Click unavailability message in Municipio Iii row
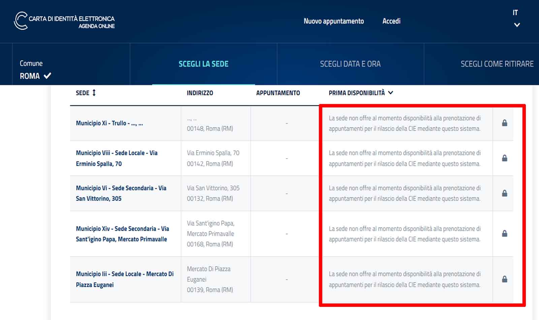Screen dimensions: 539x320 click(x=405, y=279)
